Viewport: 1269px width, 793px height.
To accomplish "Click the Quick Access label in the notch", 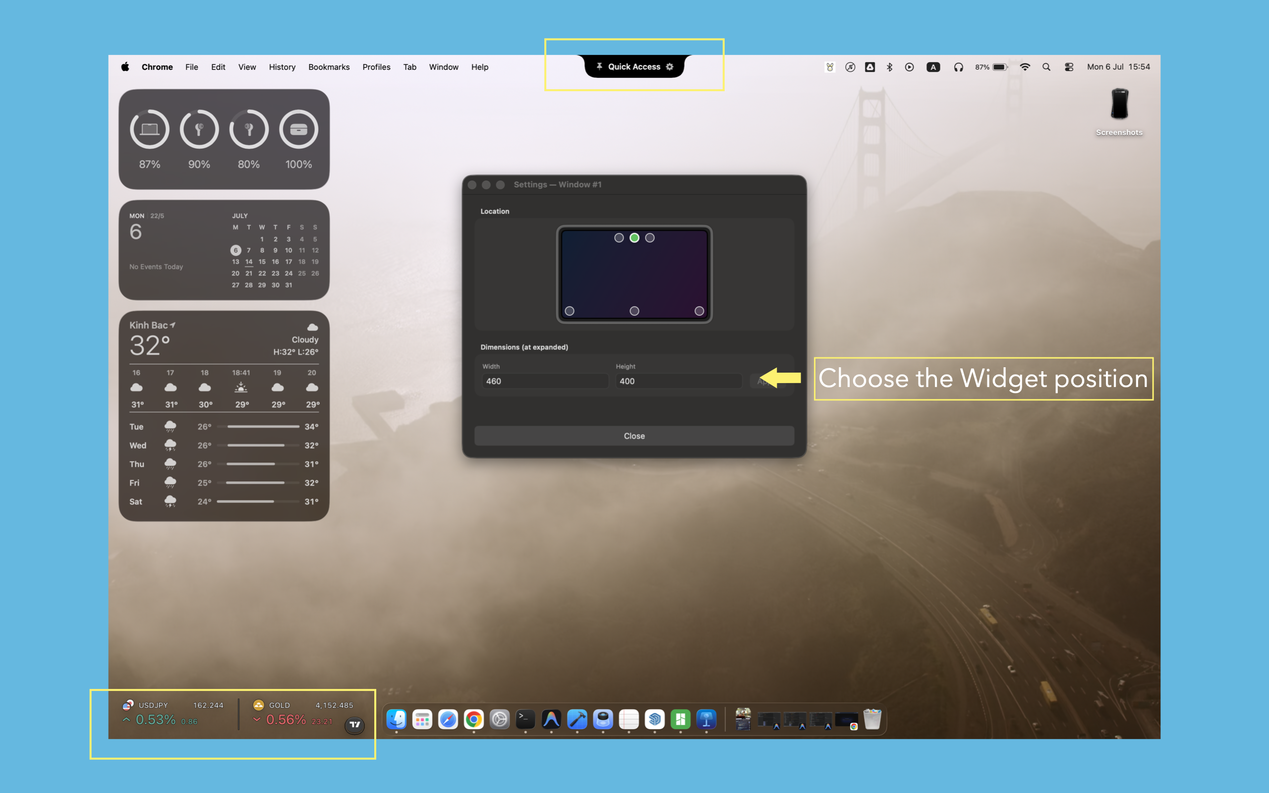I will [x=634, y=66].
